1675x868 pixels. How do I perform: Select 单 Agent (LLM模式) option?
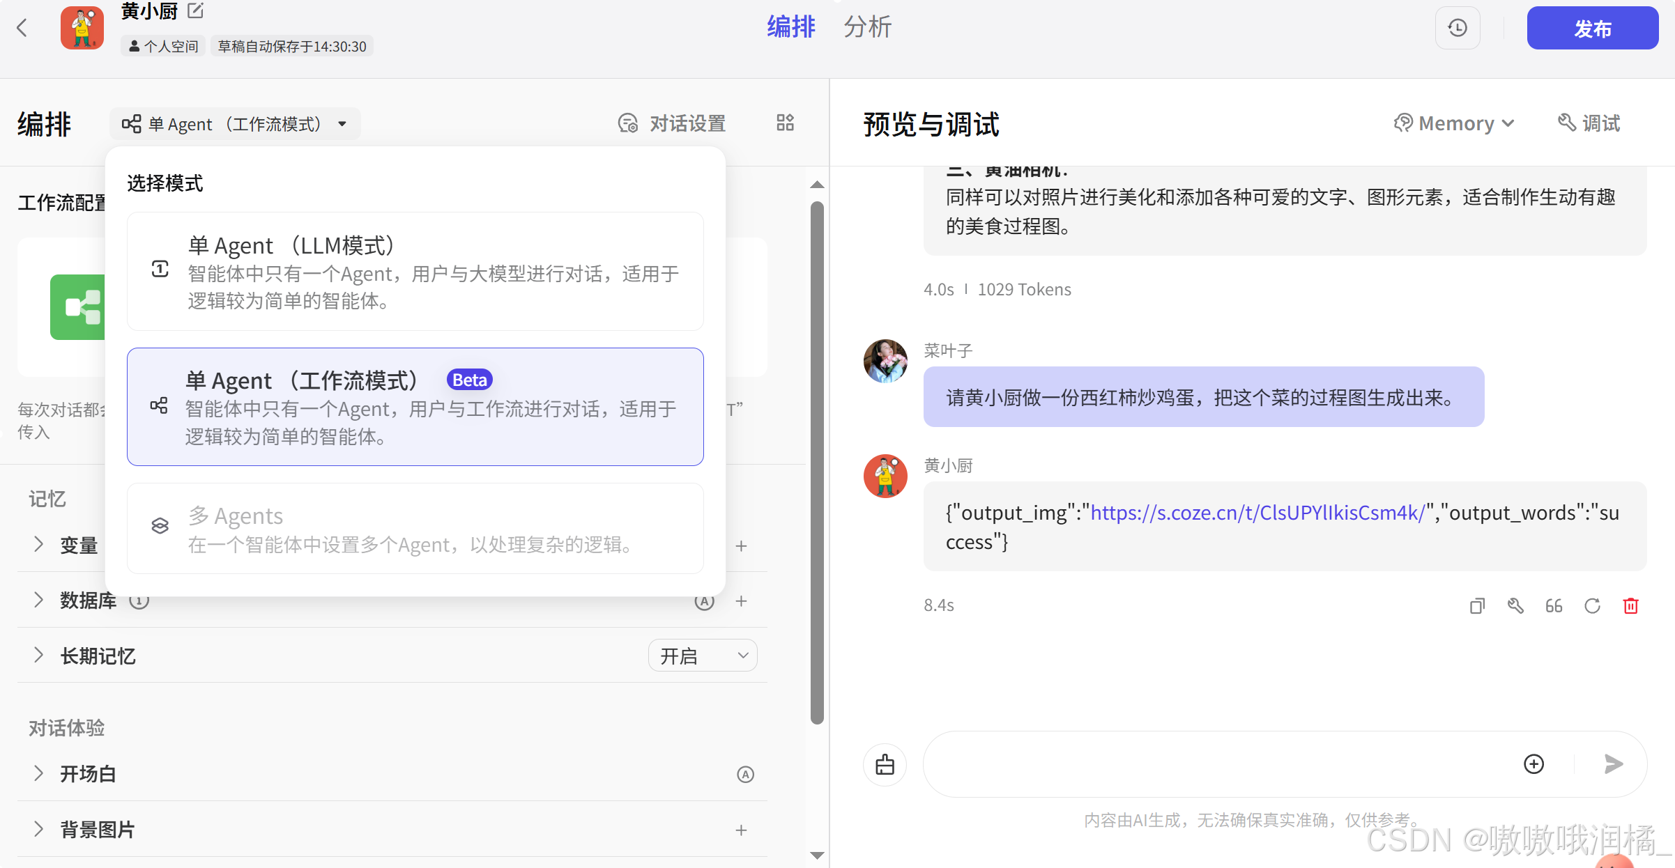click(415, 272)
